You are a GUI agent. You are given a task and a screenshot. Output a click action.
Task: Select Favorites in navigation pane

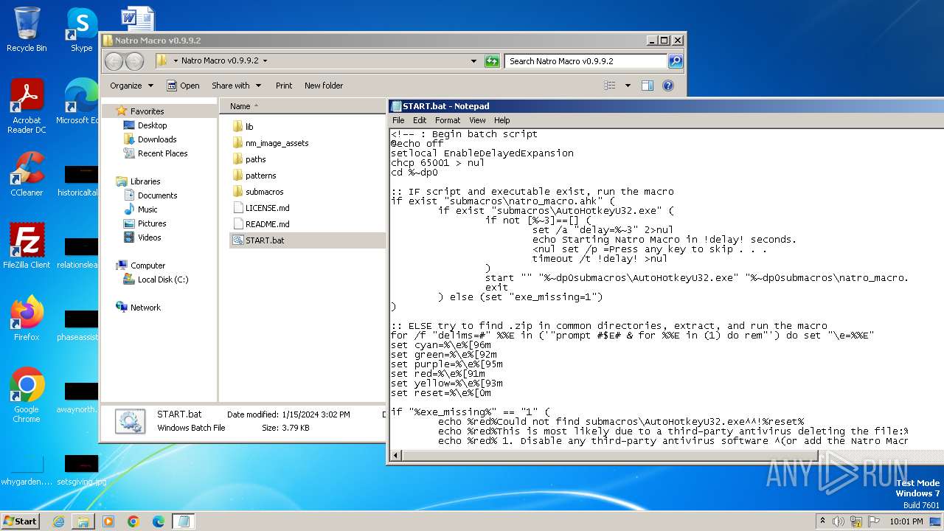coord(147,111)
